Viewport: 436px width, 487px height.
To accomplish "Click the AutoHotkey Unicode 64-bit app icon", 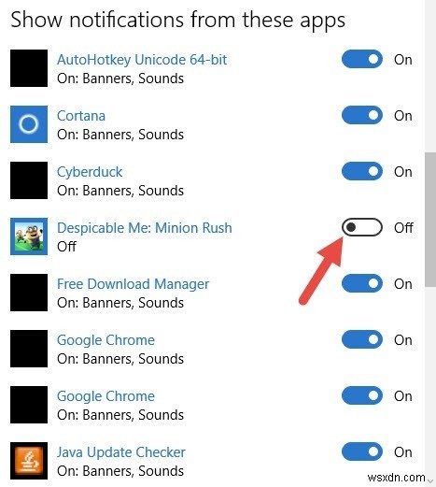I will point(29,68).
